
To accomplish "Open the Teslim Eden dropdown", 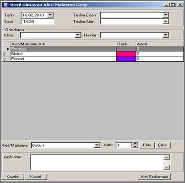I will coord(166,15).
